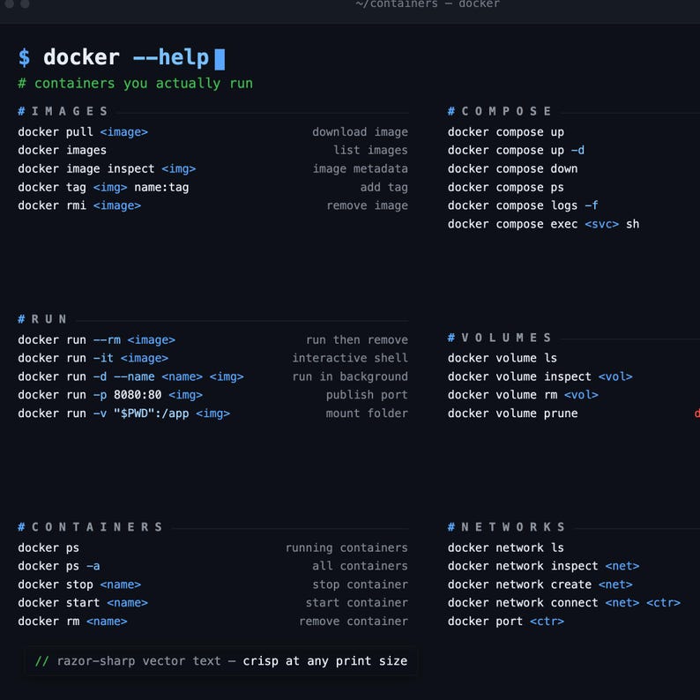
Task: Click the plain 'docker compose up' command without -d
Action: (506, 132)
